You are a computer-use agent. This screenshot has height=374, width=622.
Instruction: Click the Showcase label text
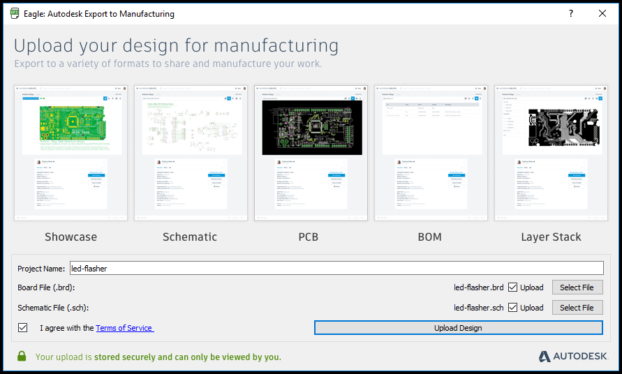coord(71,237)
